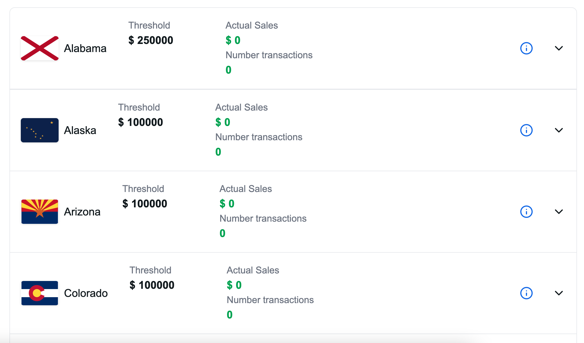Click Alaska's Actual Sales amount
Image resolution: width=584 pixels, height=343 pixels.
(x=223, y=122)
